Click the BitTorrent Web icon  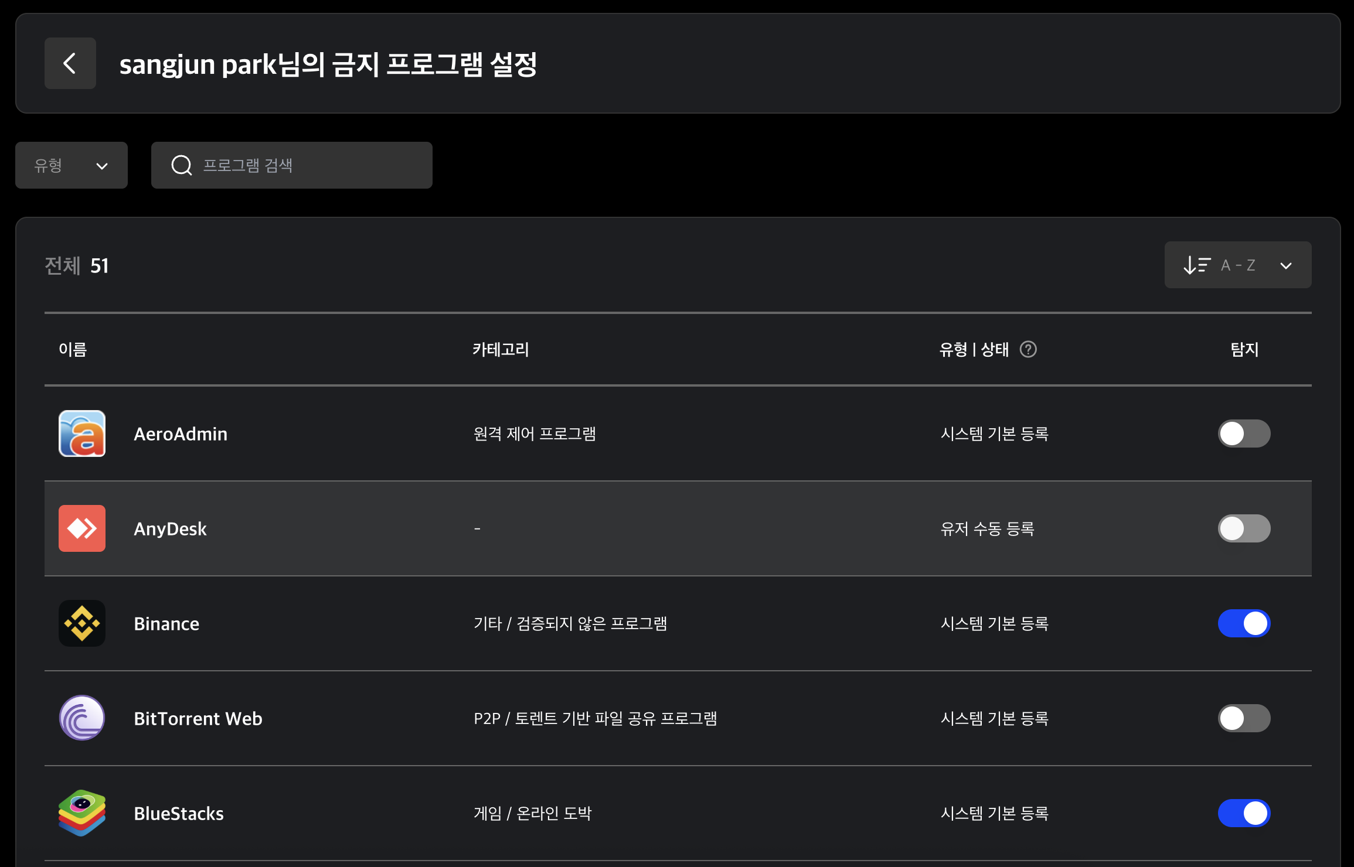pos(82,718)
